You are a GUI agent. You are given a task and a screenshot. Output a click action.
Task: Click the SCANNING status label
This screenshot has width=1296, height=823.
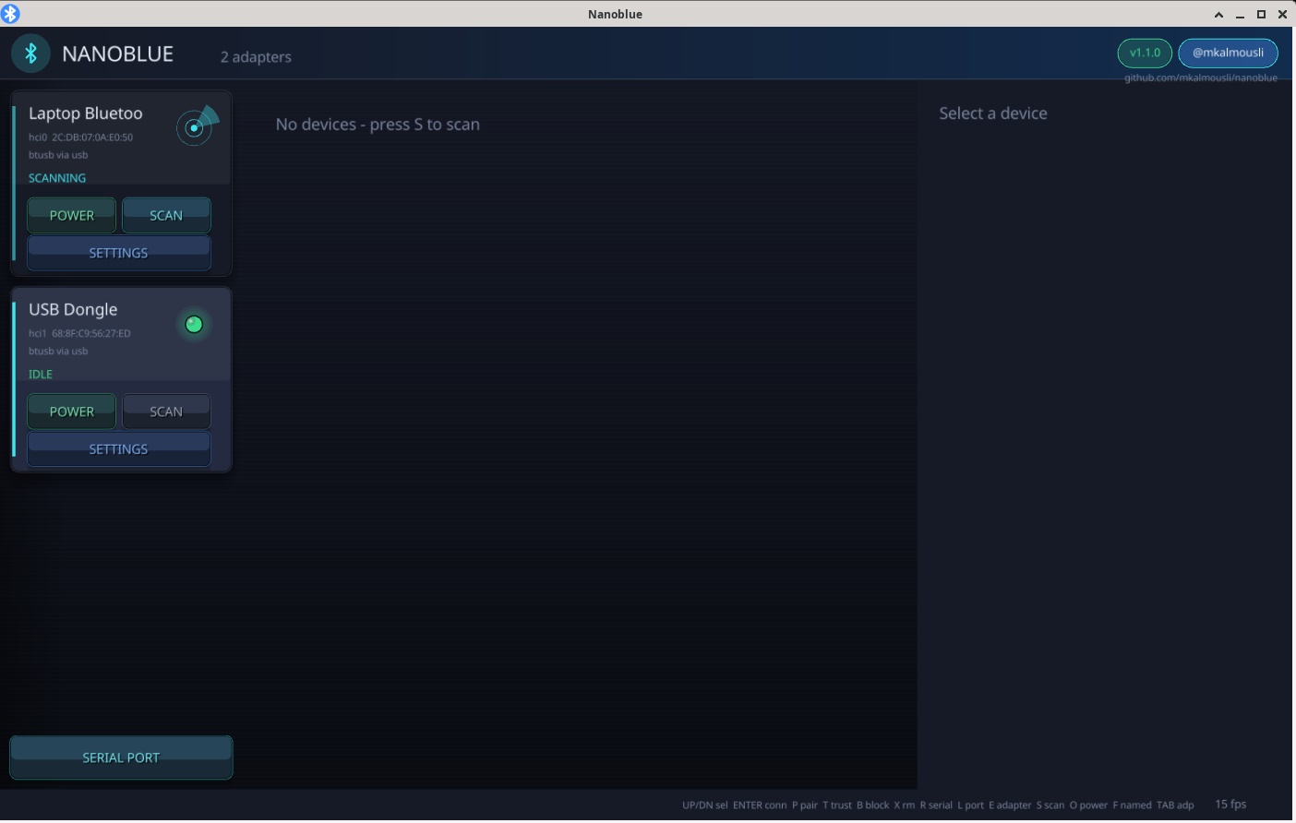[x=57, y=178]
